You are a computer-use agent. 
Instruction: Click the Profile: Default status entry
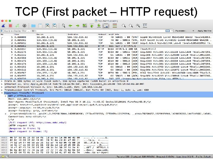coord(203,157)
